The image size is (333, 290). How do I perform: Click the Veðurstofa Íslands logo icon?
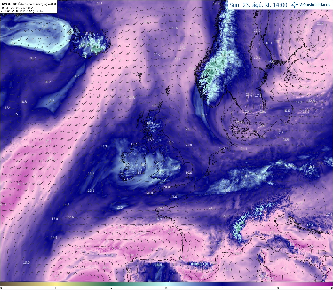294,4
